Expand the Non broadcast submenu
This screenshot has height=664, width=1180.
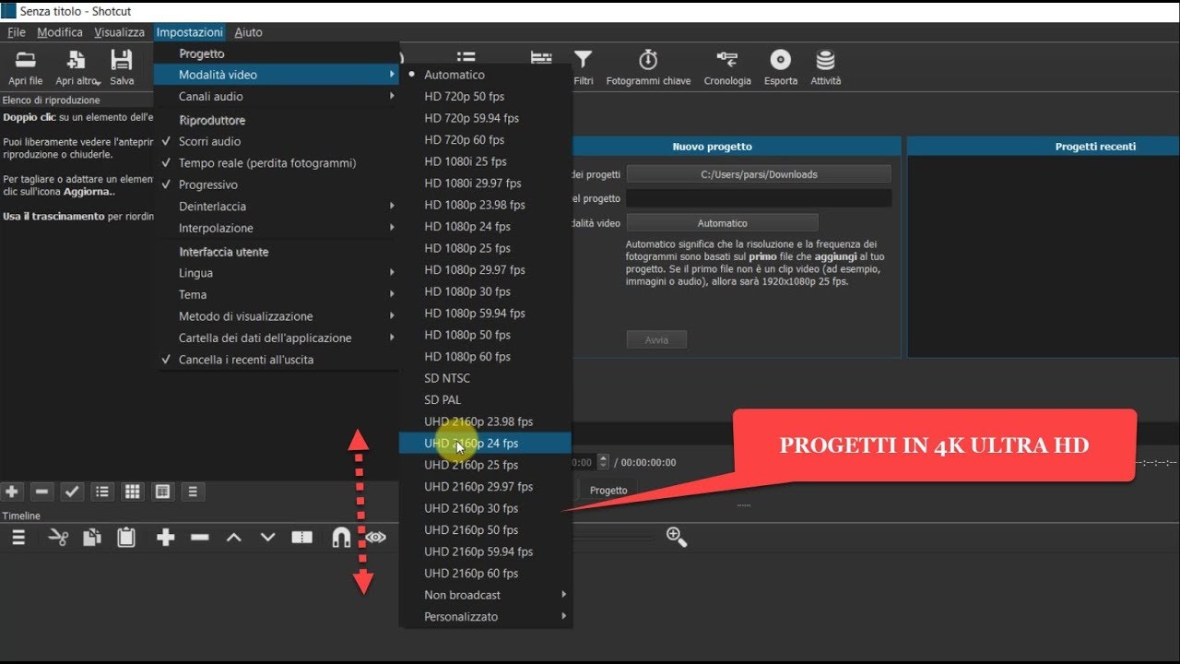[x=486, y=595]
